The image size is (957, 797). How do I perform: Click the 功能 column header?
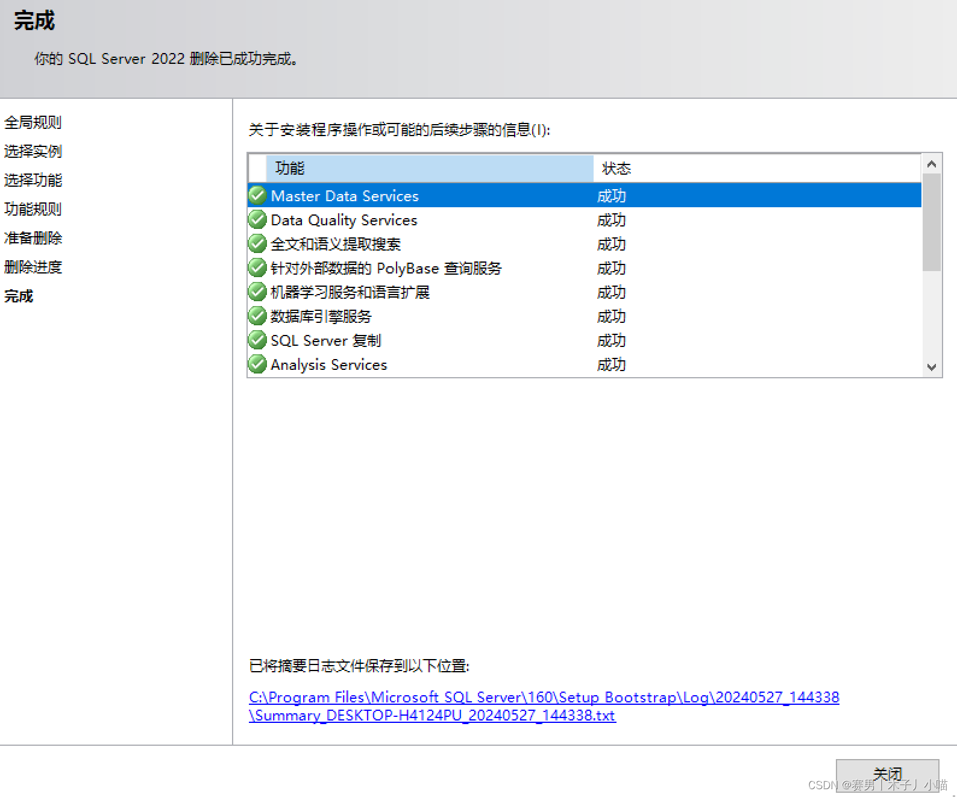pyautogui.click(x=430, y=168)
